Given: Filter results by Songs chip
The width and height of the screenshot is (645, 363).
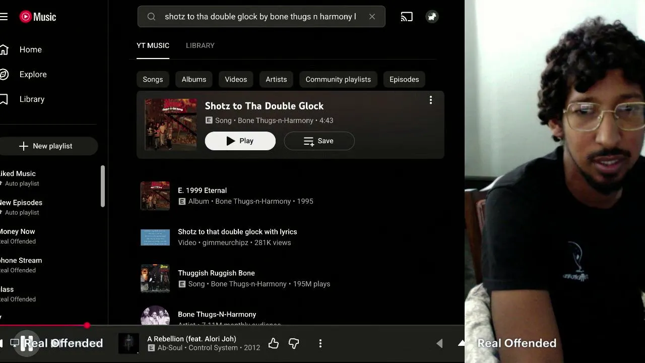Looking at the screenshot, I should click(153, 79).
